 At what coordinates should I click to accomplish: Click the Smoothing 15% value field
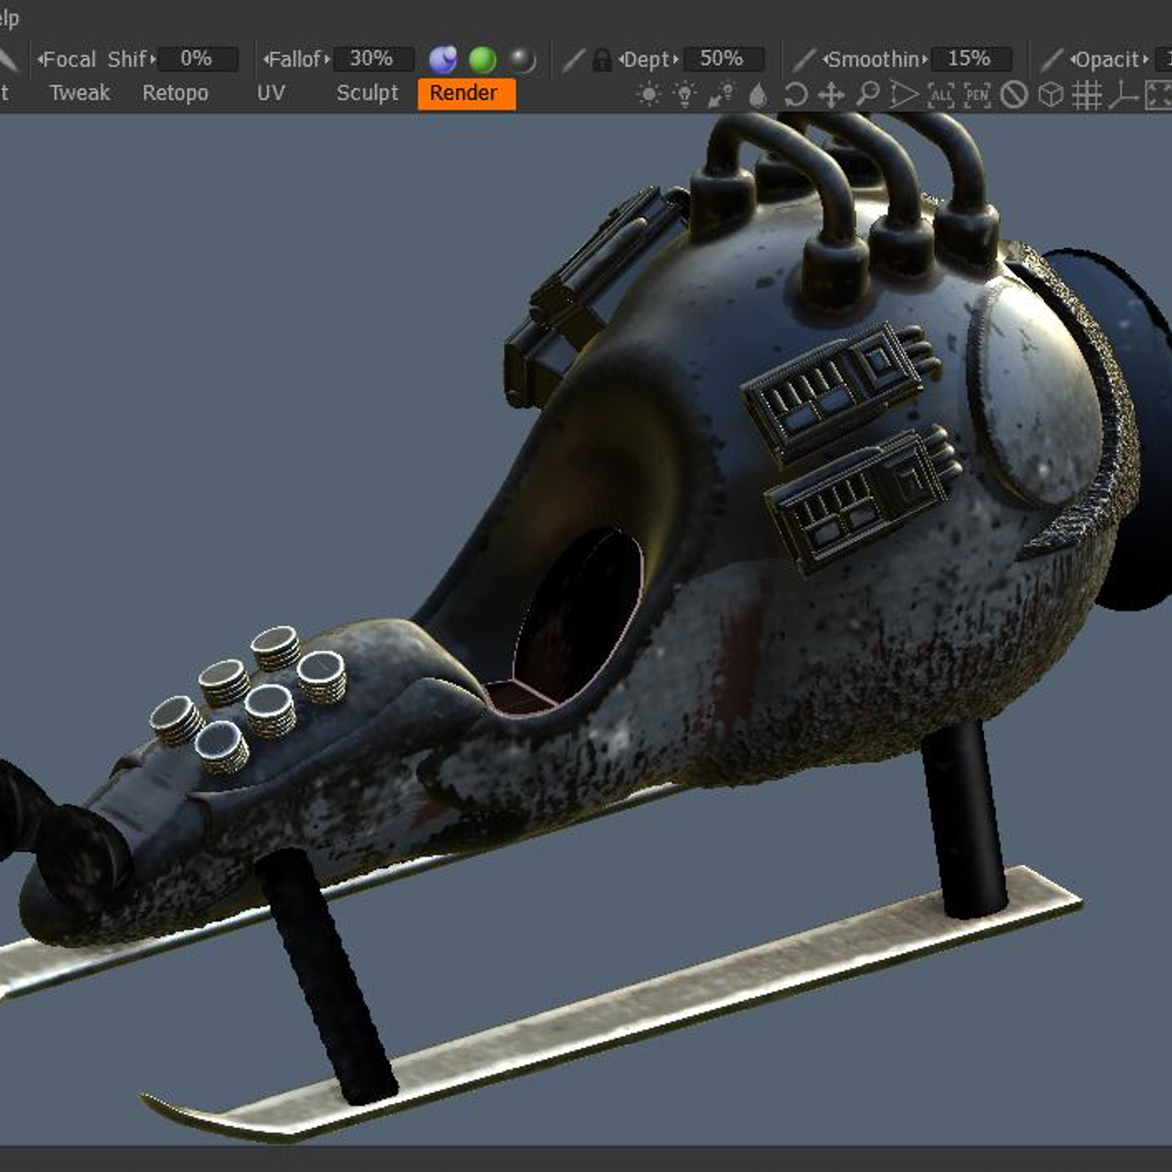(x=971, y=59)
